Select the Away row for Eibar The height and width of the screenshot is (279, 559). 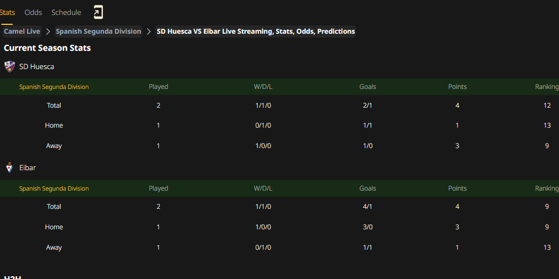click(279, 248)
